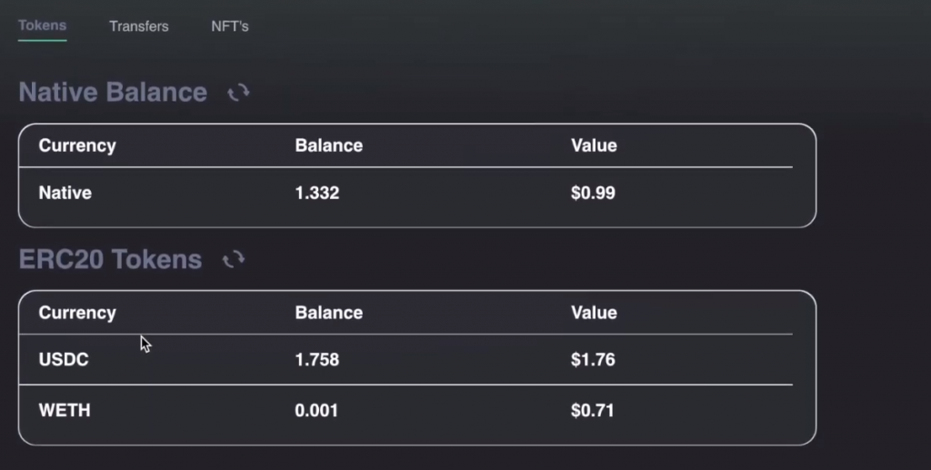Screen dimensions: 931x470
Task: Click USDC balance 1.758
Action: click(x=317, y=360)
